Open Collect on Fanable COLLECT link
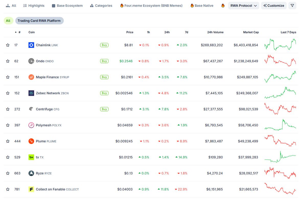 [x=57, y=189]
